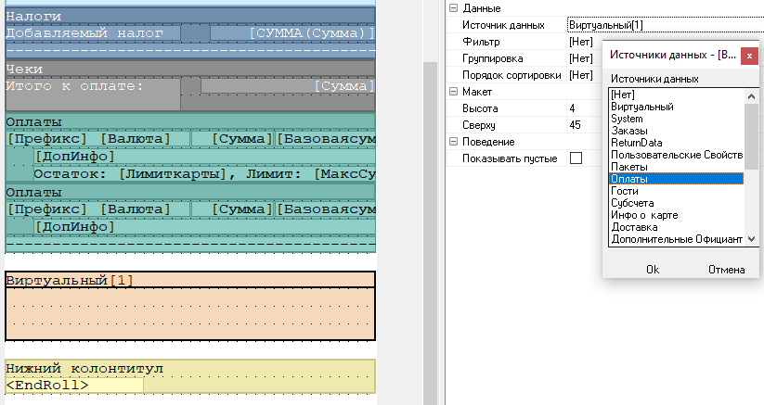Choose the System data source
Viewport: 764px width, 405px height.
point(628,119)
